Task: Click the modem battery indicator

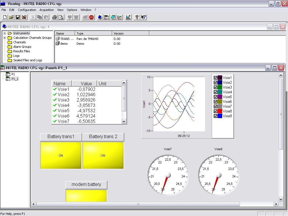Action: 86,195
